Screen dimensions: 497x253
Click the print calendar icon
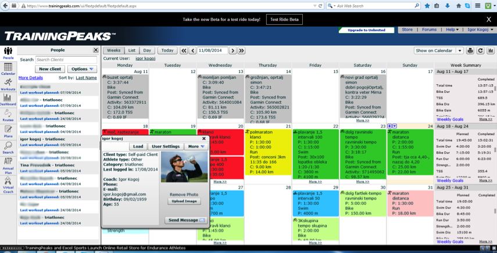click(x=470, y=51)
